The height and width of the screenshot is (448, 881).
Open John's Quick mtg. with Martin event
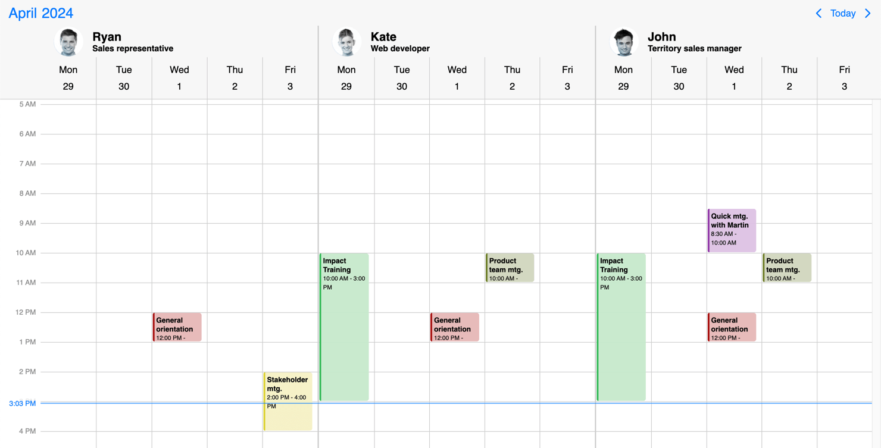click(x=732, y=231)
